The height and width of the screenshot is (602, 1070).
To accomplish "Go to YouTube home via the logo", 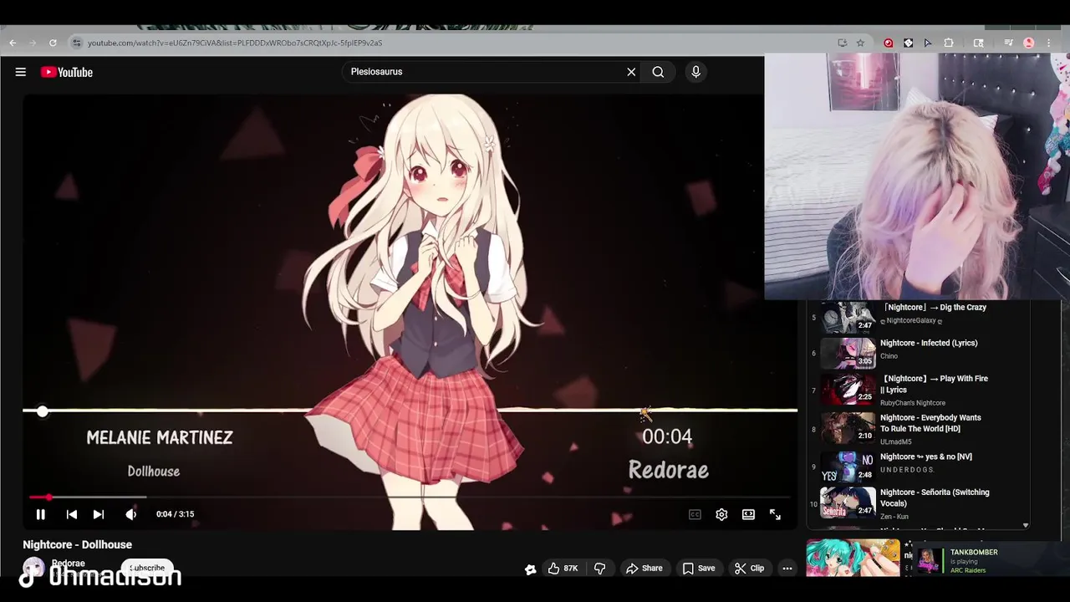I will point(67,72).
